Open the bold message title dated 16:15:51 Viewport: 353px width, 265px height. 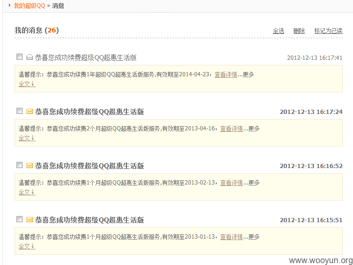tap(89, 220)
